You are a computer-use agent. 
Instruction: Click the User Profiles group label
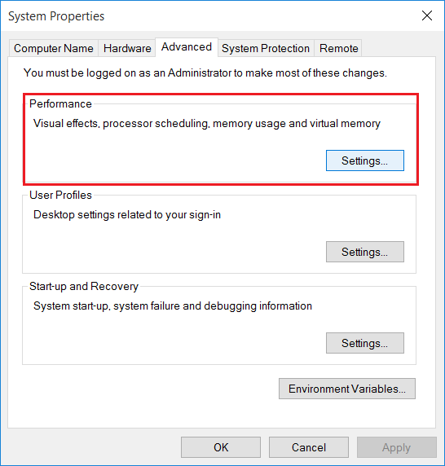click(60, 195)
